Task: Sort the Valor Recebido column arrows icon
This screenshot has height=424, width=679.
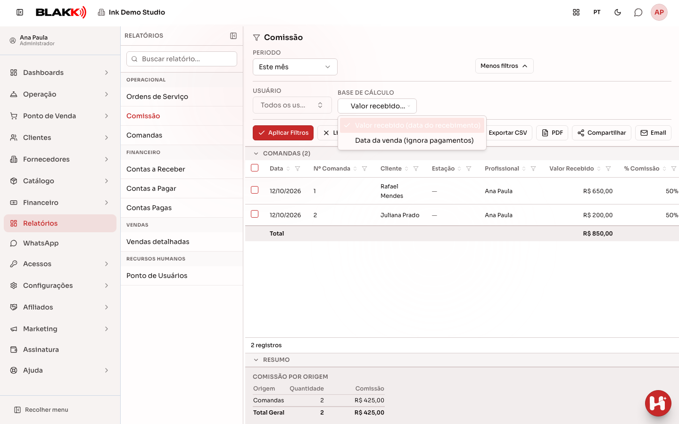Action: [599, 169]
